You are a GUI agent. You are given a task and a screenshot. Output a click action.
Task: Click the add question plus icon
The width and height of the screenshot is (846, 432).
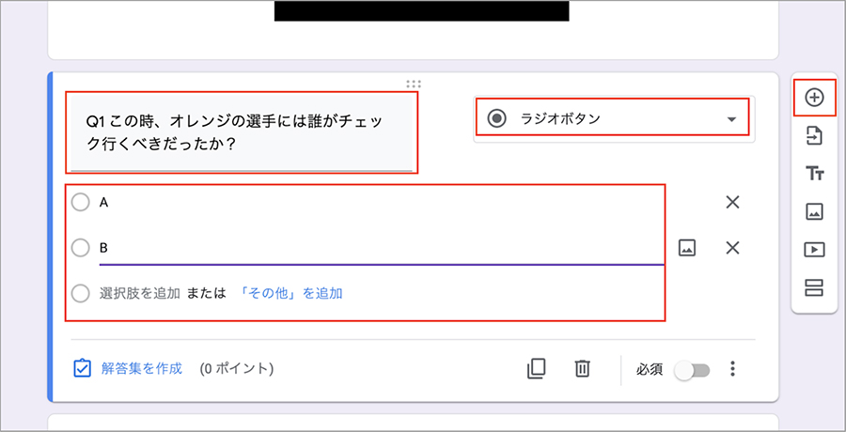point(814,98)
